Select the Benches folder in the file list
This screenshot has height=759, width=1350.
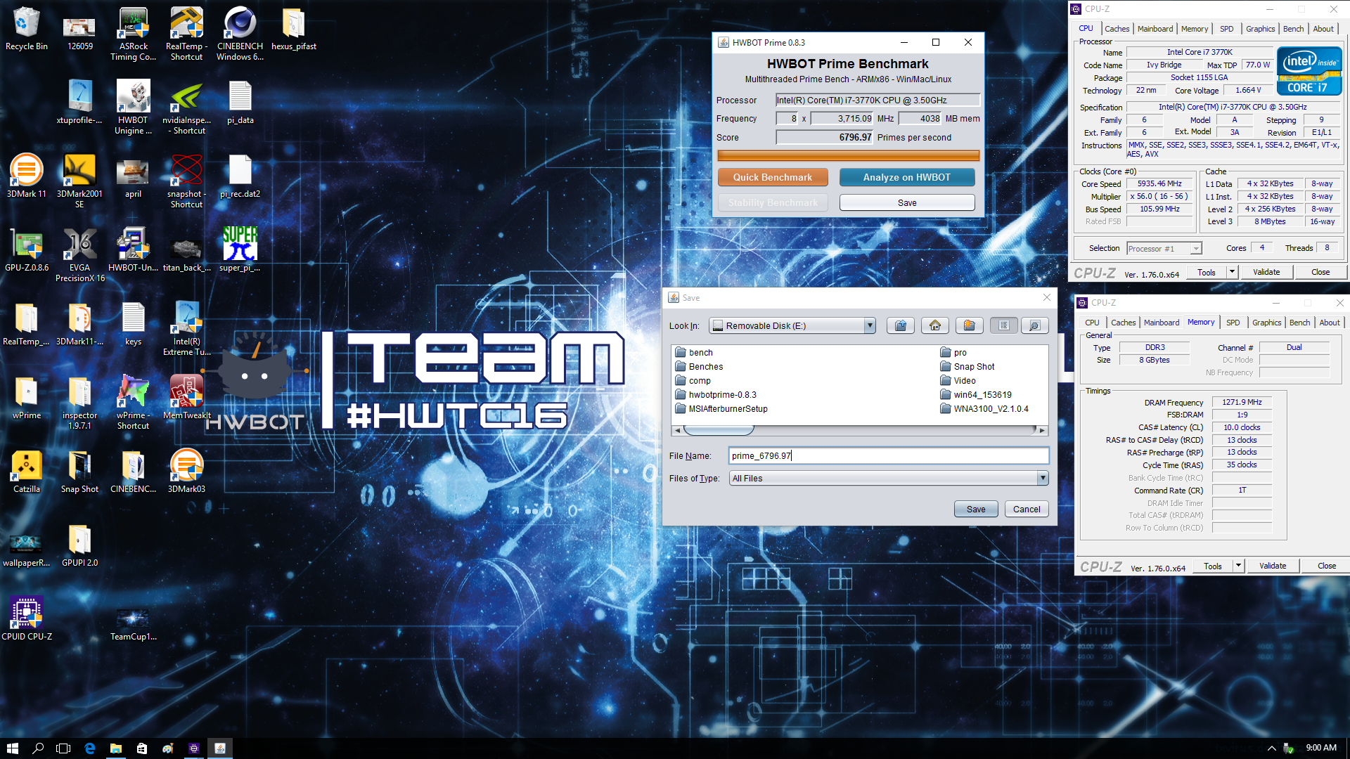[699, 366]
